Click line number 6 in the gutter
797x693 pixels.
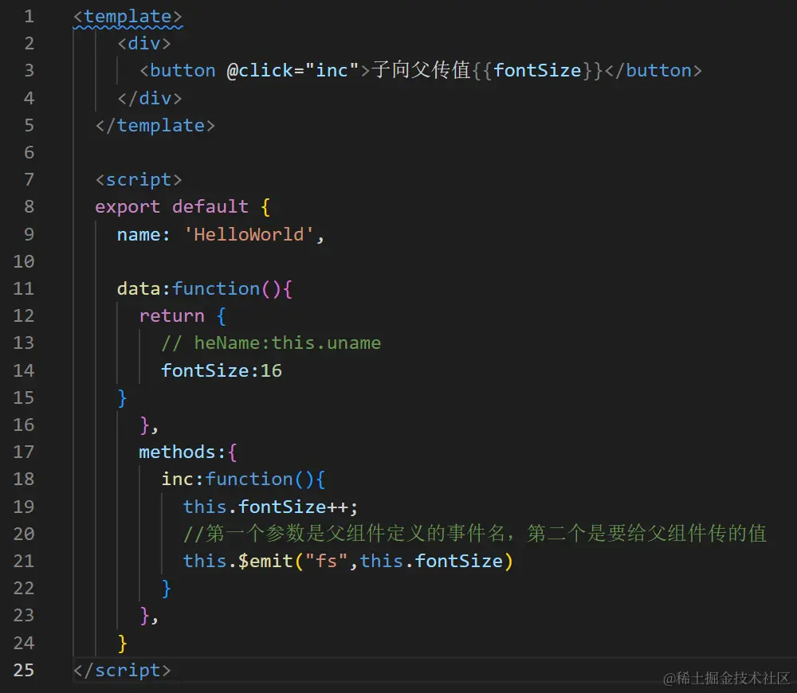click(29, 152)
